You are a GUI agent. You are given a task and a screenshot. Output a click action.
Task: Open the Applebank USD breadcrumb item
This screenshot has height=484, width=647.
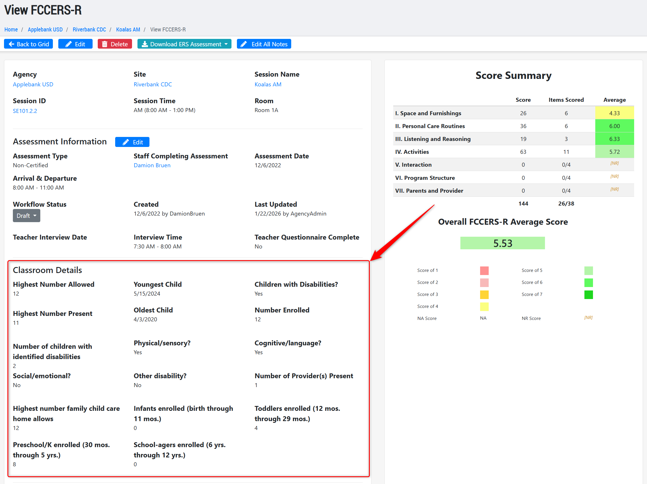pyautogui.click(x=45, y=29)
